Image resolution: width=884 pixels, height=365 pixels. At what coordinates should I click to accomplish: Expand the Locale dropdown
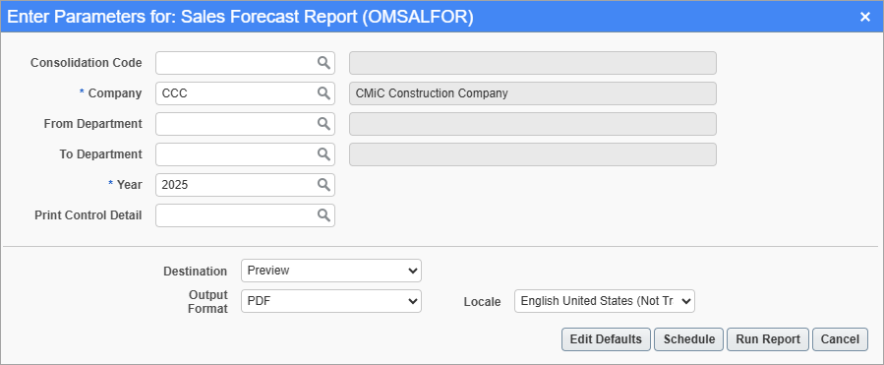[605, 301]
